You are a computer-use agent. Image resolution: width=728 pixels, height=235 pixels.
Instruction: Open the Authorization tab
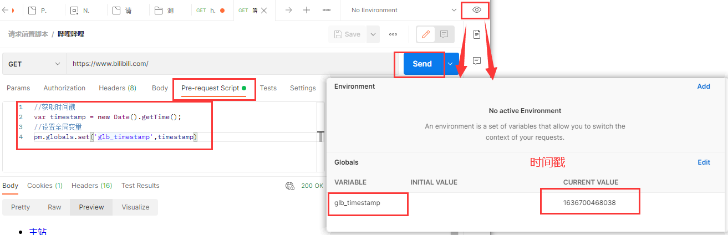(64, 88)
